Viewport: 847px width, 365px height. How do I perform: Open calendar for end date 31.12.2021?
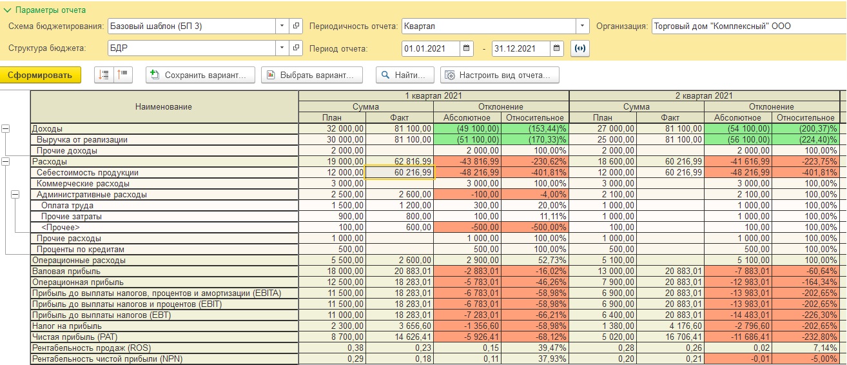click(557, 48)
